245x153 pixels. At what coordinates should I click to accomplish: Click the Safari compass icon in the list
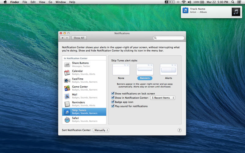67,120
